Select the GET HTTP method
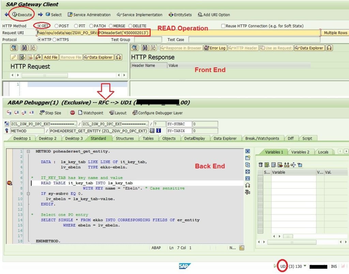349x274 pixels. pyautogui.click(x=39, y=26)
